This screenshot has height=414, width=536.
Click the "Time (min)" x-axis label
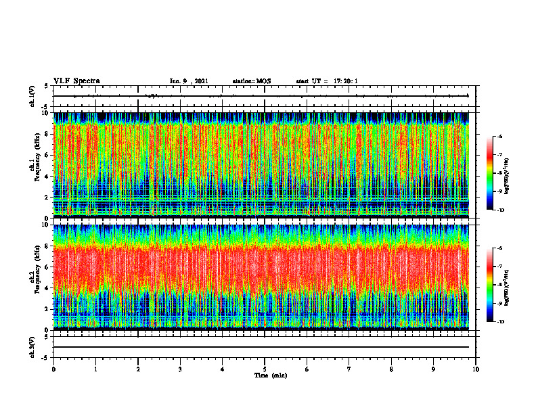[271, 375]
